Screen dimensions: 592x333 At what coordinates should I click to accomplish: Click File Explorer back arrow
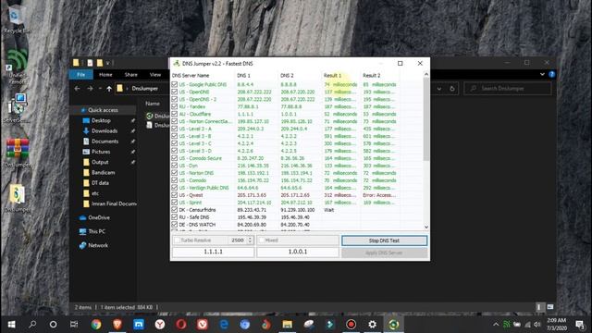78,89
